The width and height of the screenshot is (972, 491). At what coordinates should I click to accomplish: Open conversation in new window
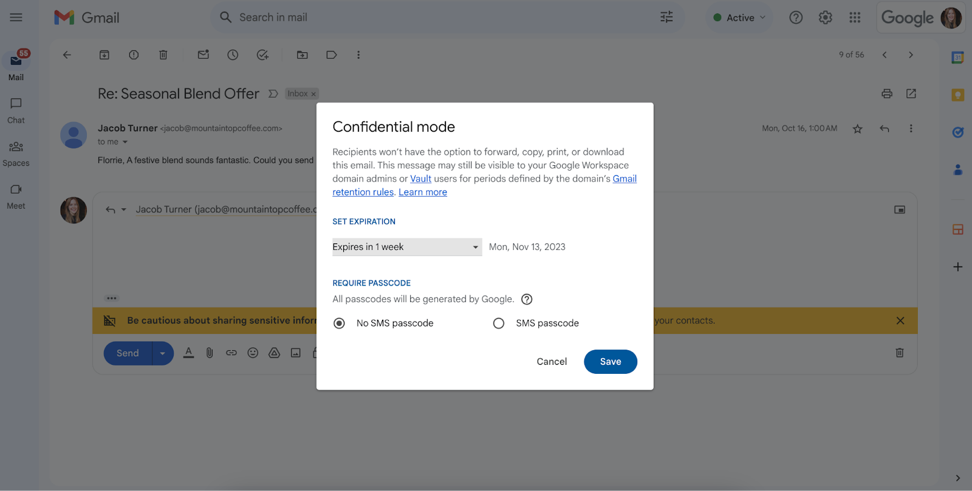(911, 93)
